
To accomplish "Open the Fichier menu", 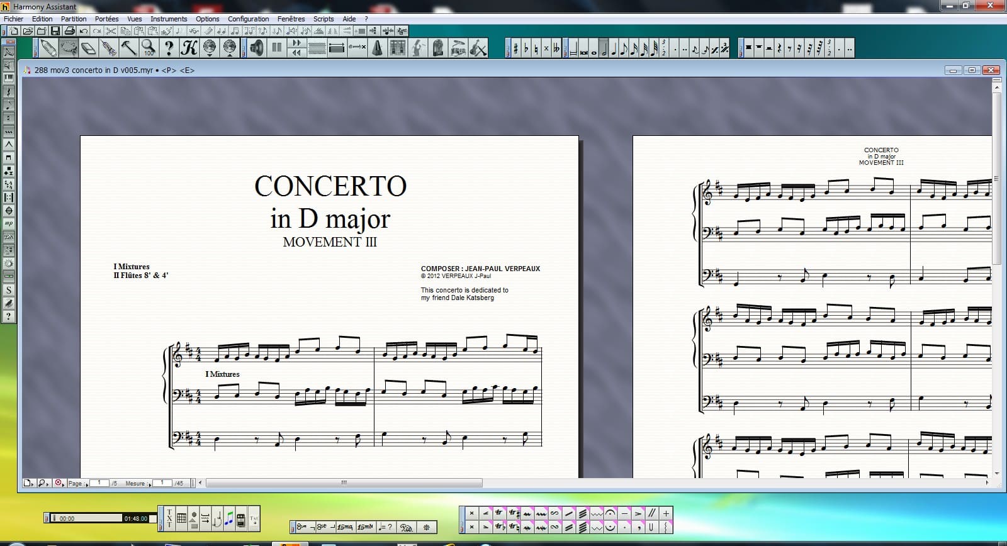I will point(14,19).
